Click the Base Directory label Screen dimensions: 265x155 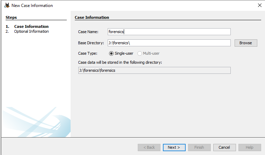pos(91,43)
